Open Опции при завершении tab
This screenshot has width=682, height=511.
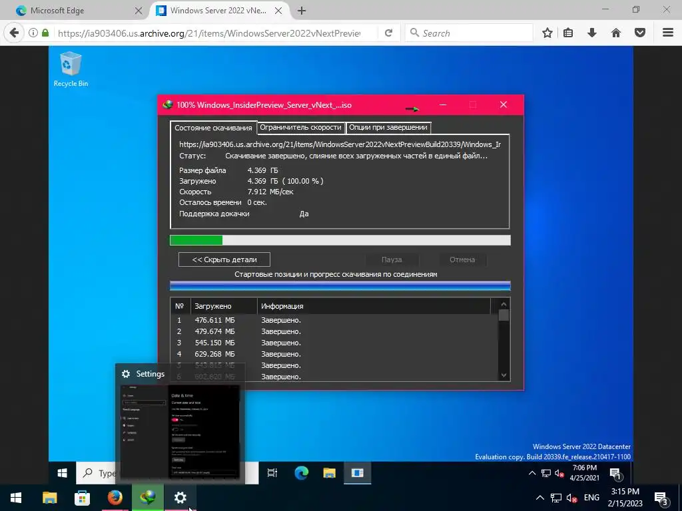click(388, 127)
